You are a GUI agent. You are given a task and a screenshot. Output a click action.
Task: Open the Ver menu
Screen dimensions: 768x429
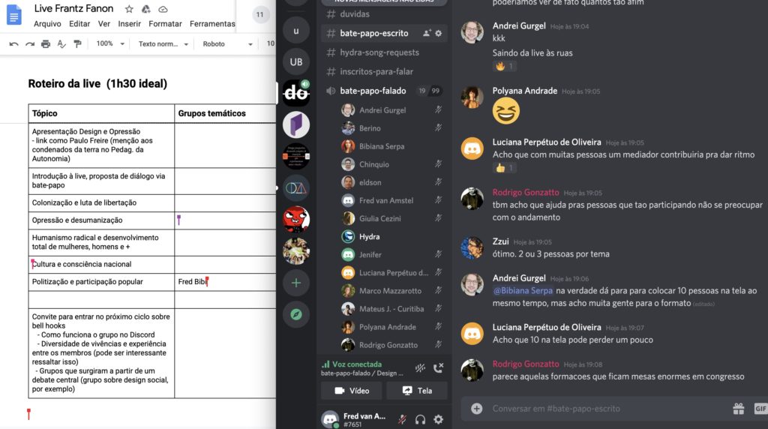point(103,23)
